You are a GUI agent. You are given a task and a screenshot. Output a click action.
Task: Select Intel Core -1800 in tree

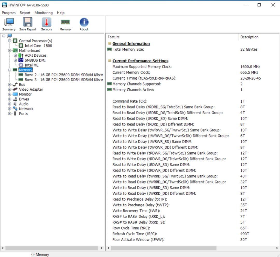(x=38, y=46)
